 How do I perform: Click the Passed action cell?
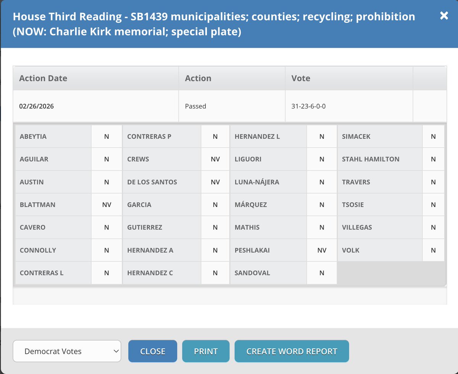tap(196, 106)
